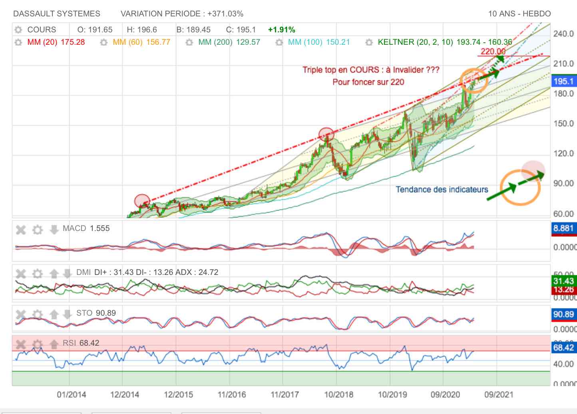Move the STO panel down
This screenshot has width=577, height=414.
point(67,314)
